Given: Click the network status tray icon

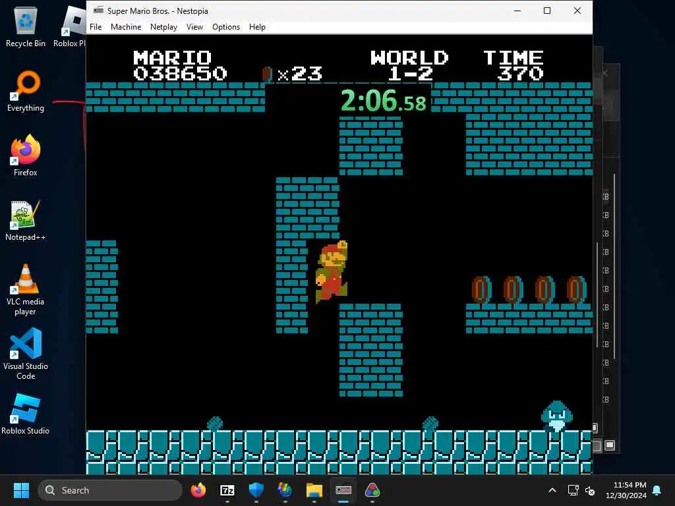Looking at the screenshot, I should tap(573, 490).
